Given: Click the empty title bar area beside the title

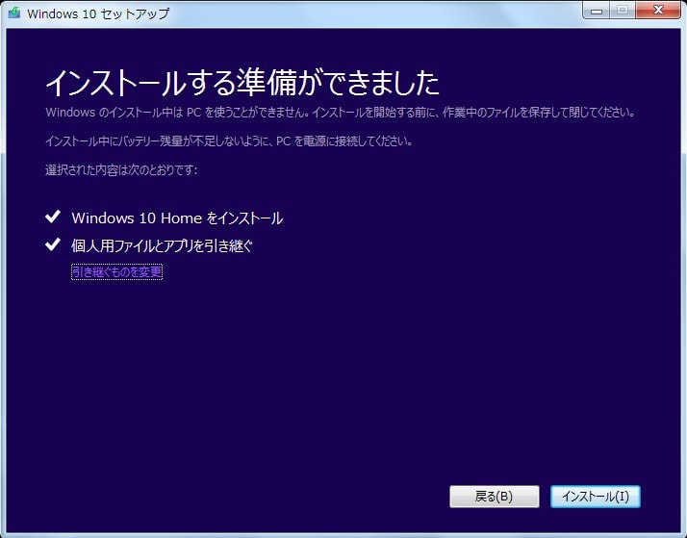Looking at the screenshot, I should (366, 14).
